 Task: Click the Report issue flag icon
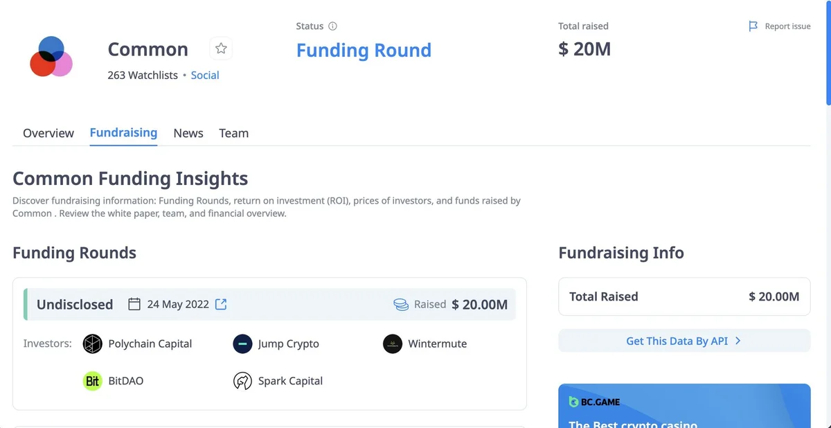753,26
